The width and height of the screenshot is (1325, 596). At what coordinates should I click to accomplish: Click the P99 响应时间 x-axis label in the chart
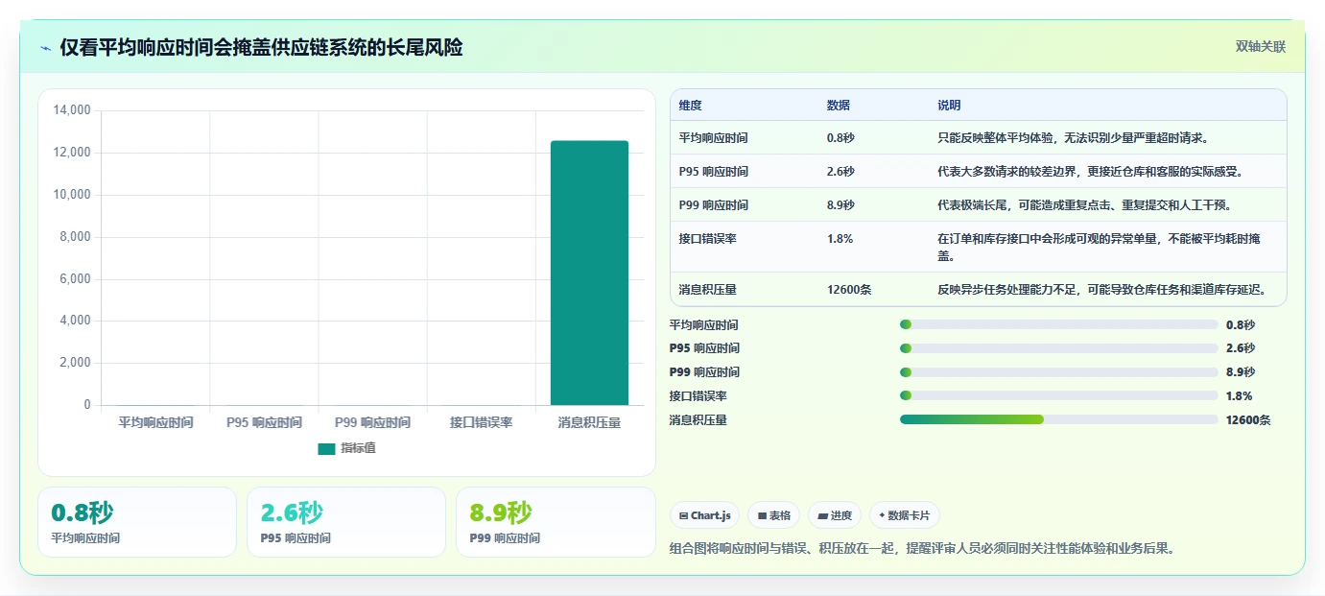[x=372, y=422]
